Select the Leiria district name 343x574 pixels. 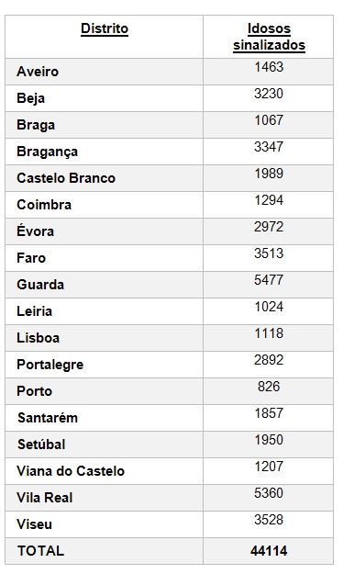pyautogui.click(x=34, y=311)
